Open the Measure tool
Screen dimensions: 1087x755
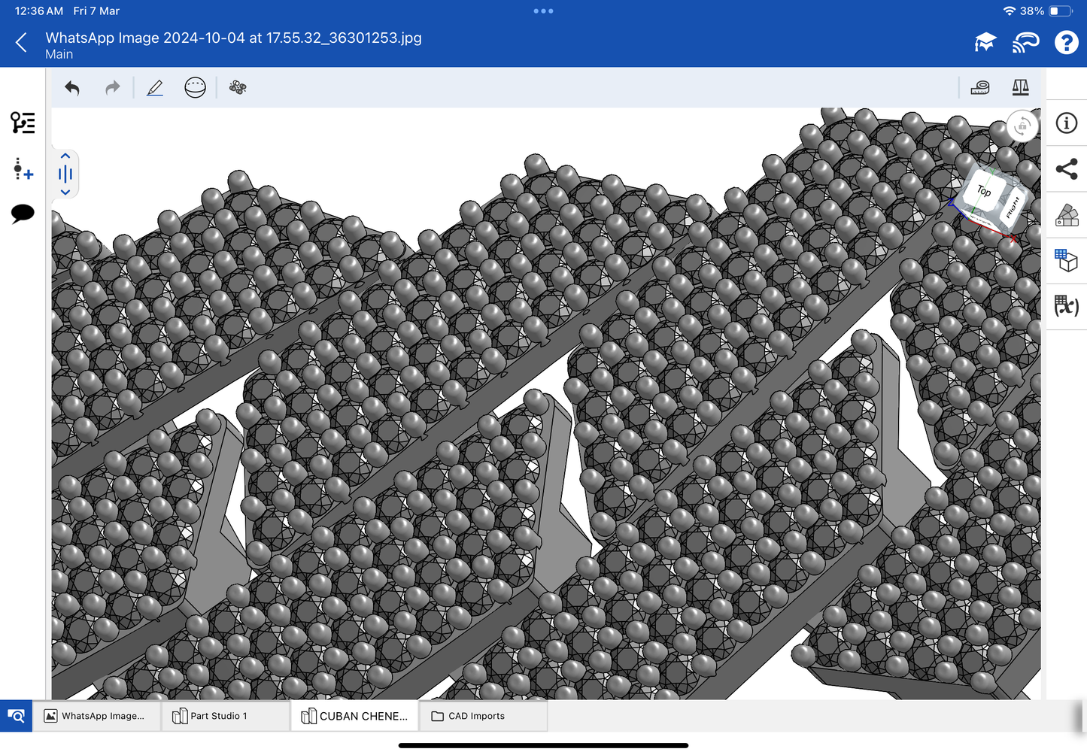[x=979, y=88]
